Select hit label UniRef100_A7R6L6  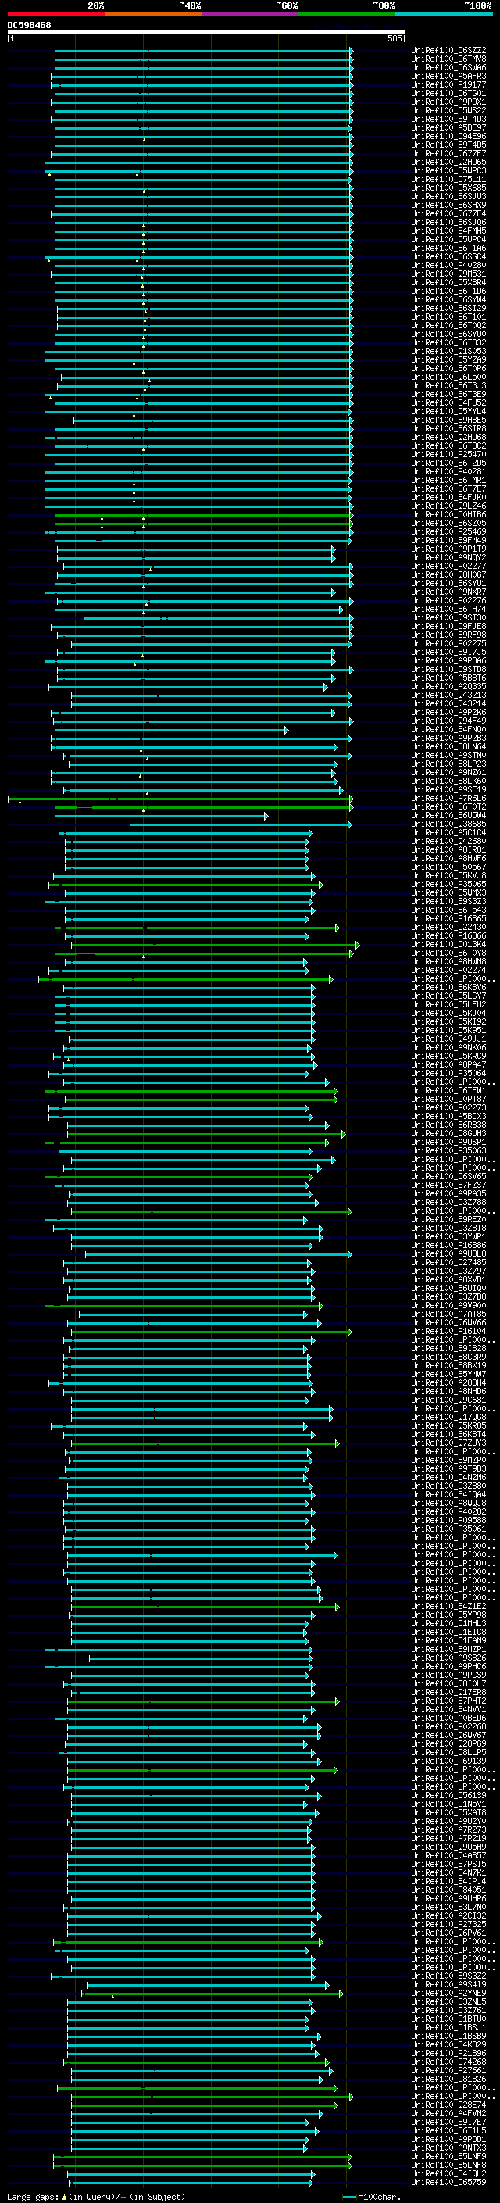(448, 798)
